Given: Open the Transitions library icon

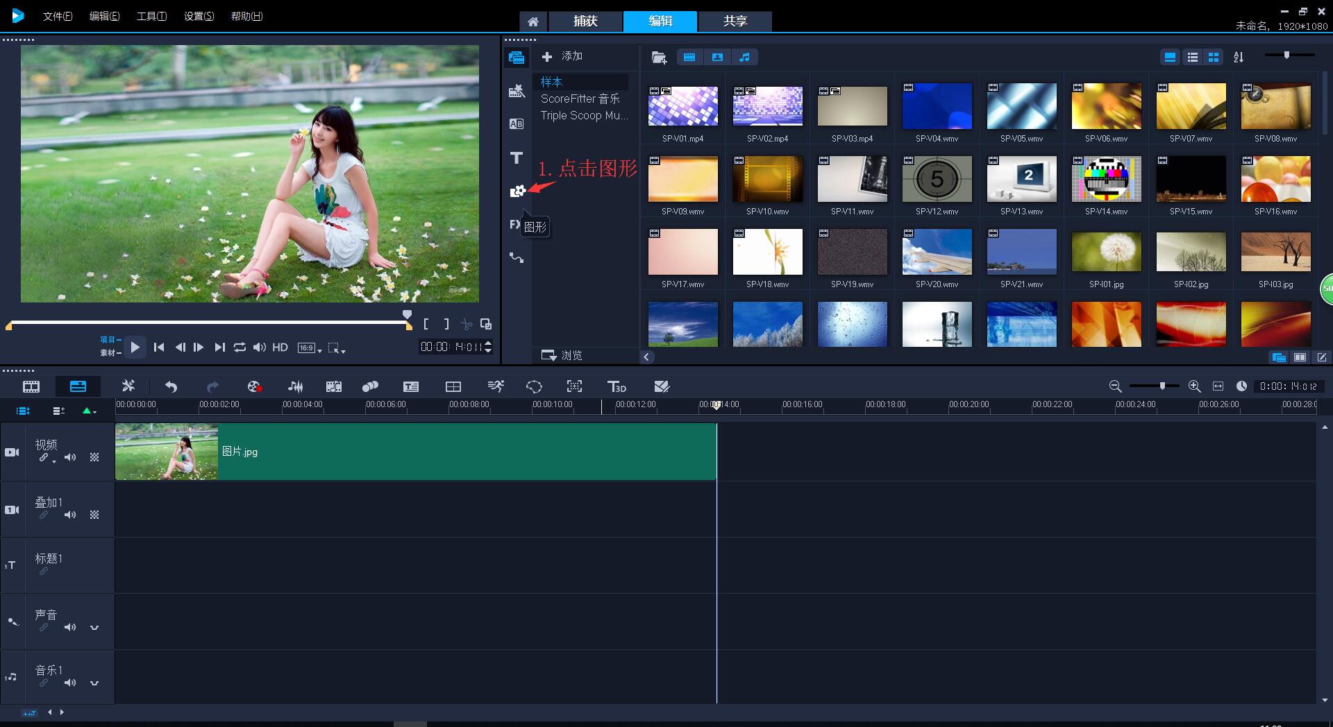Looking at the screenshot, I should [517, 124].
